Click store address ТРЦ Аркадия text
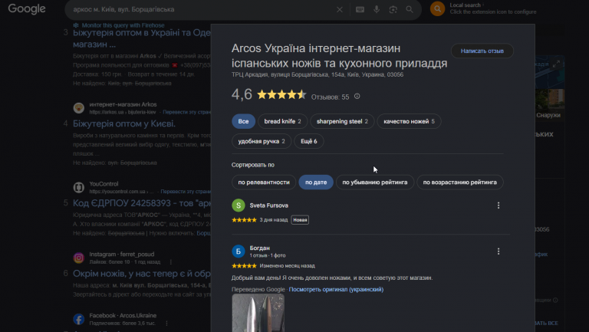The height and width of the screenshot is (332, 589). (318, 74)
